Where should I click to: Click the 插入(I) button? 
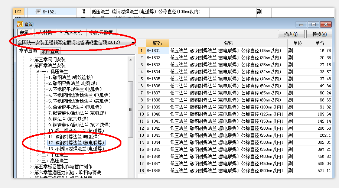[291, 34]
